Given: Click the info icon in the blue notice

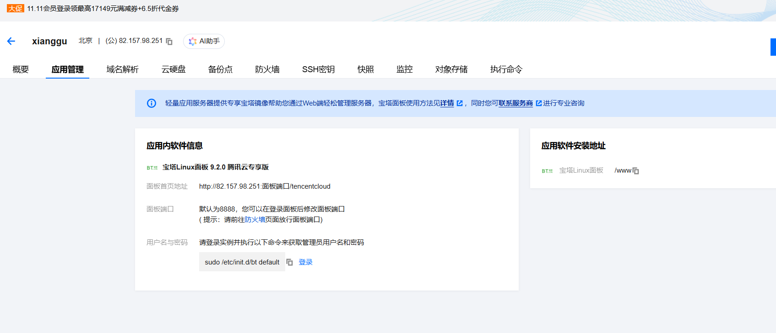Looking at the screenshot, I should pyautogui.click(x=152, y=103).
